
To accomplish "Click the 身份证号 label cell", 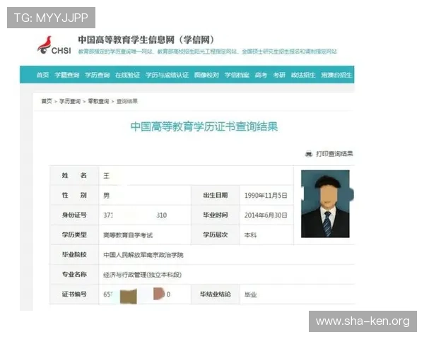I will pyautogui.click(x=74, y=215).
